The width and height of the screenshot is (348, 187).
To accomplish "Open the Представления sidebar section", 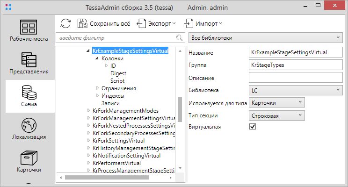I will pos(29,64).
